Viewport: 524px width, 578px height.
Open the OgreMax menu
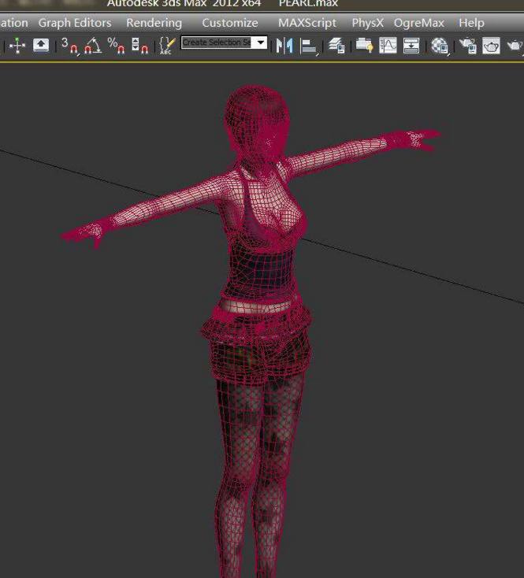pyautogui.click(x=419, y=23)
